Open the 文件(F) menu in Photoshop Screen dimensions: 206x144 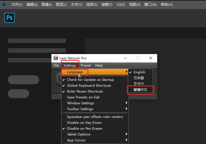17,5
